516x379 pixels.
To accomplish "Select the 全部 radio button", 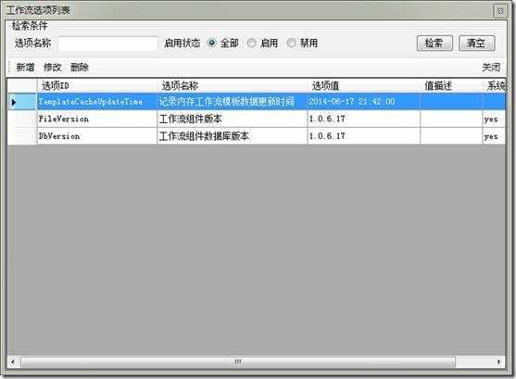I will (x=212, y=43).
